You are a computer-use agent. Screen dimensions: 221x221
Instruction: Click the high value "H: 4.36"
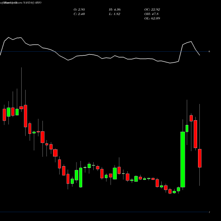(x=115, y=10)
